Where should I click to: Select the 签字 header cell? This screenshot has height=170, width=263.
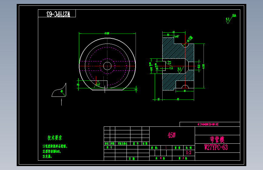click(136, 144)
